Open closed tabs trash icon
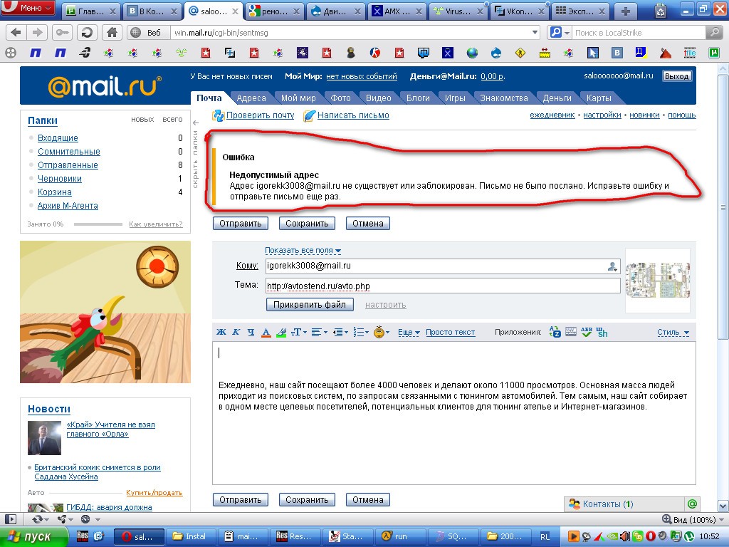The height and width of the screenshot is (547, 729). (x=660, y=11)
